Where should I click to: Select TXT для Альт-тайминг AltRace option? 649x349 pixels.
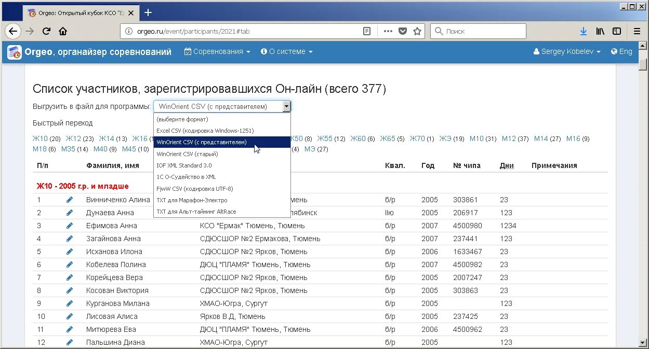tap(222, 212)
